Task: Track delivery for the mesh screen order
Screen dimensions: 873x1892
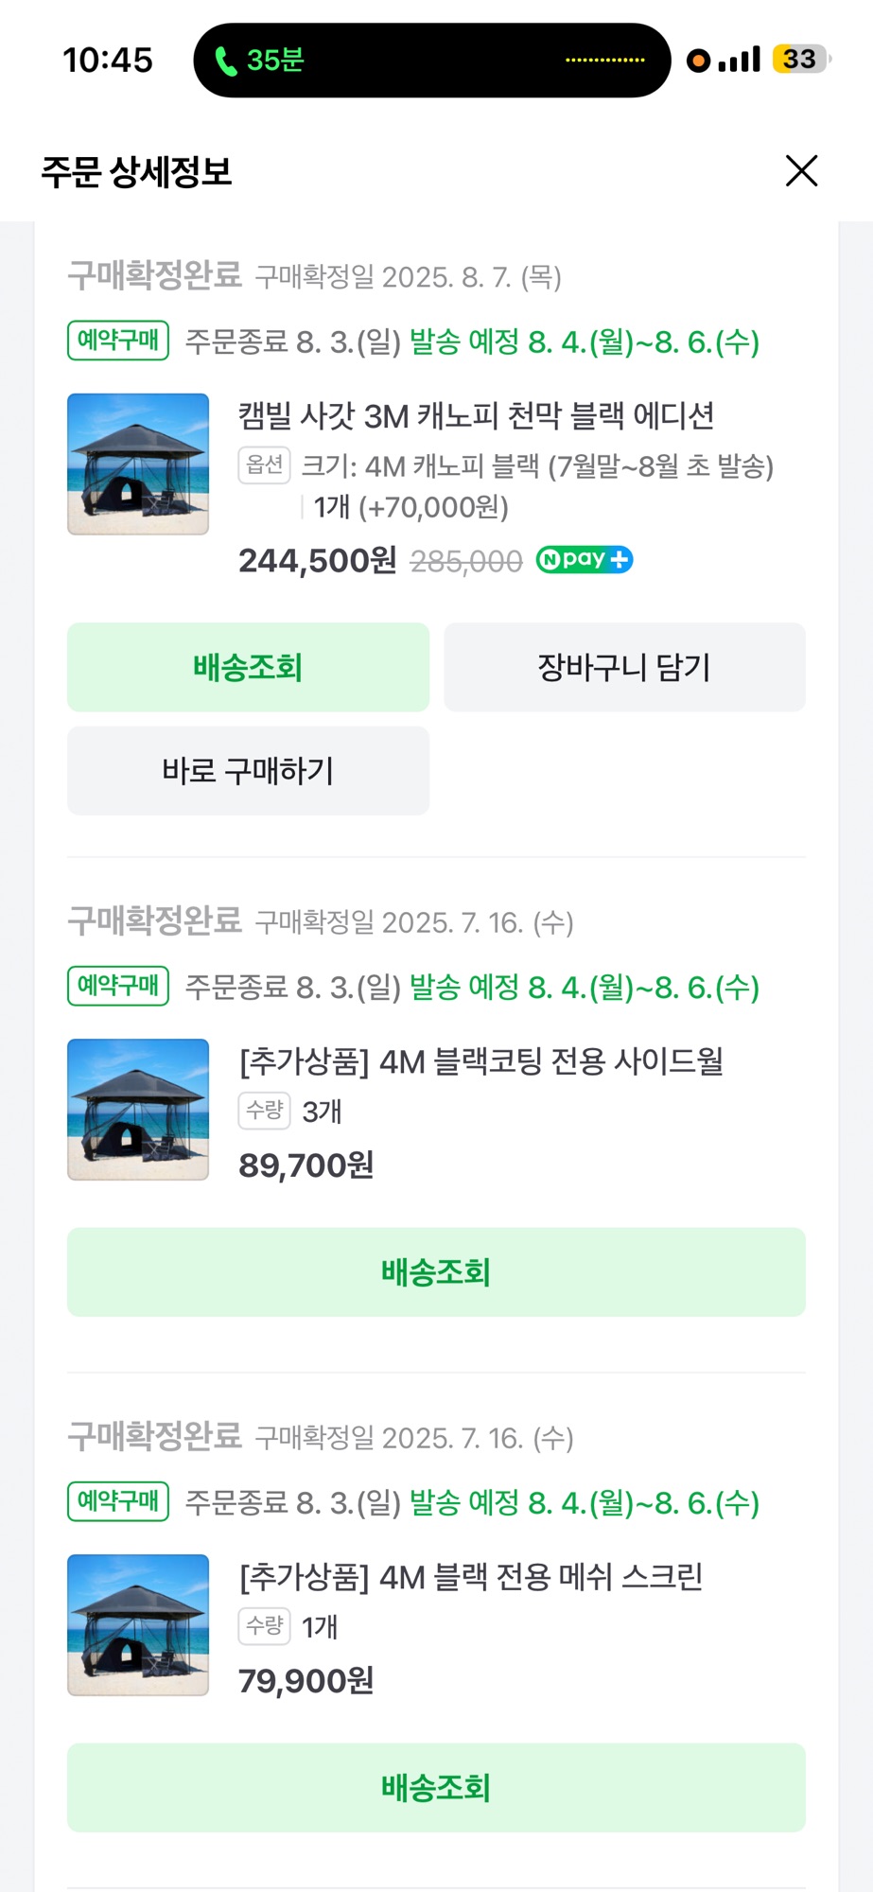Action: coord(436,1788)
